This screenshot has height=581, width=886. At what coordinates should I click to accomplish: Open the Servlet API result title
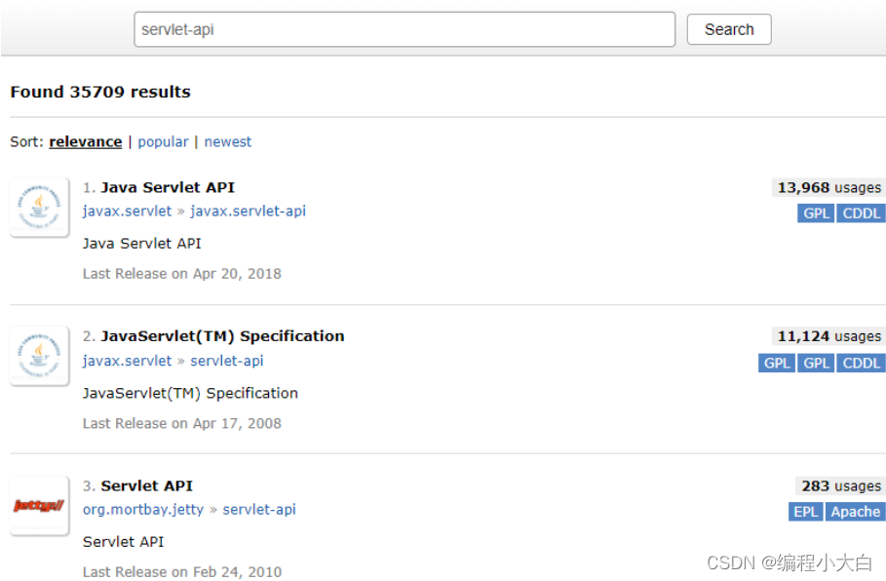(x=147, y=485)
